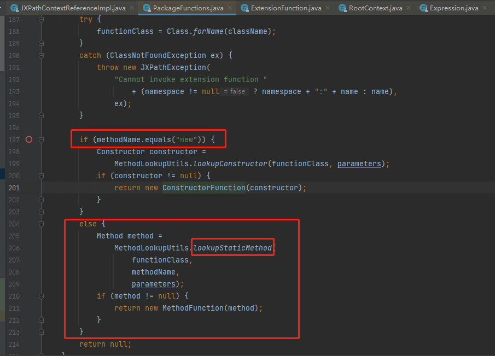495x356 pixels.
Task: Remove the breakpoint on line 197
Action: click(x=29, y=139)
